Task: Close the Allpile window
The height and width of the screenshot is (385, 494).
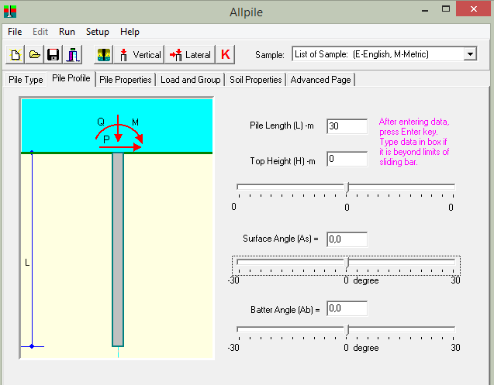Action: click(474, 9)
